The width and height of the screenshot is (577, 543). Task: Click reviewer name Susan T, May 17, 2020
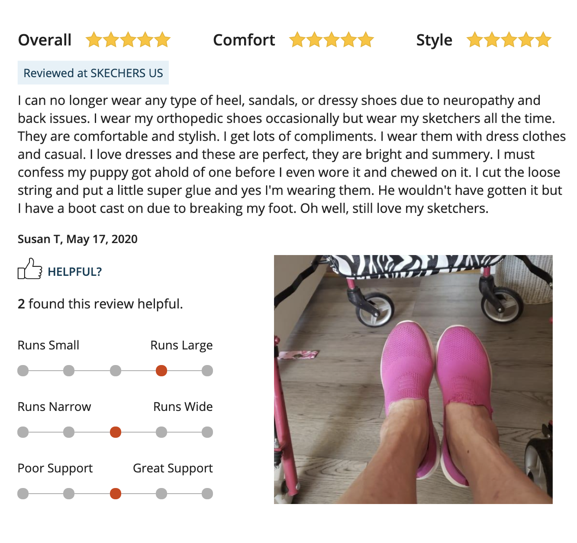[x=77, y=239]
